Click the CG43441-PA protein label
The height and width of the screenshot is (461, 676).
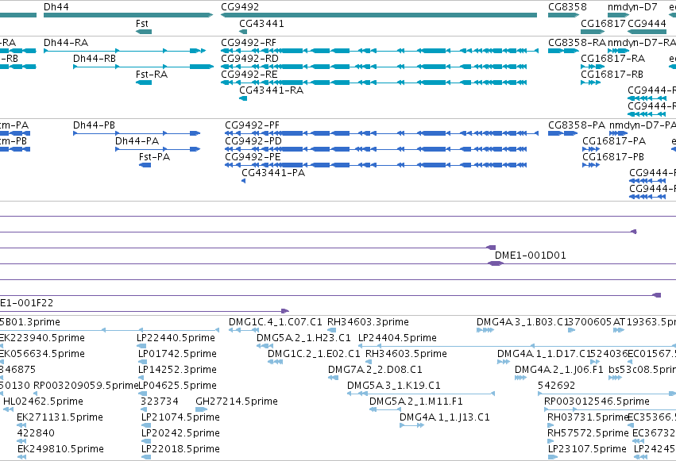pos(273,173)
